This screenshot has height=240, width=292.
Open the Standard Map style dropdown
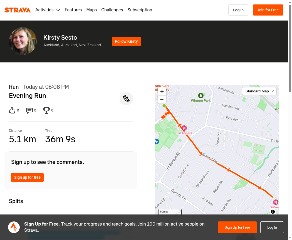259,91
